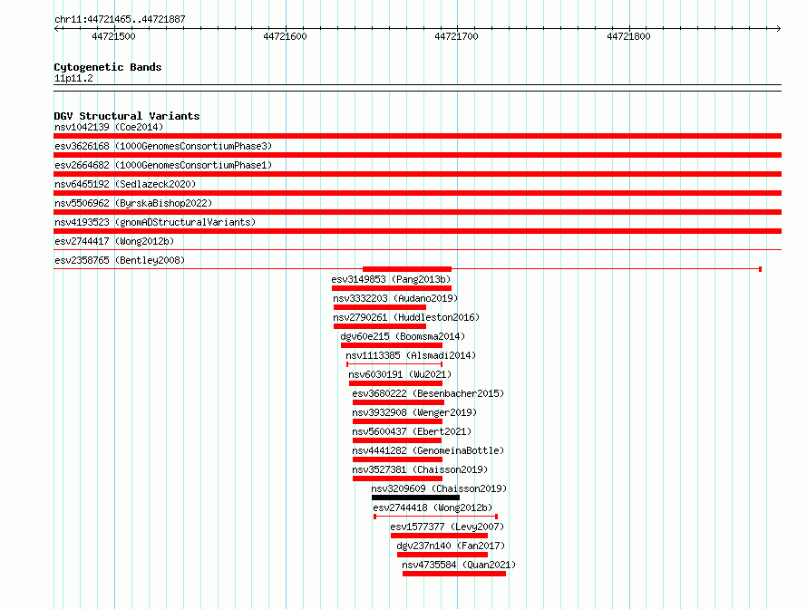Click the red bar under nsv1042139 (Coe2014)

click(x=417, y=136)
